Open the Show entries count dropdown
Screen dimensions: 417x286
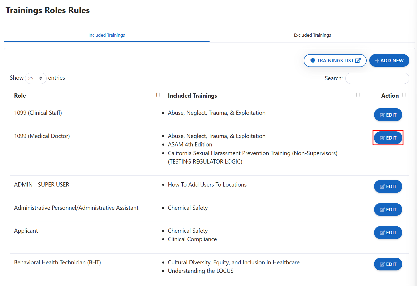(36, 78)
